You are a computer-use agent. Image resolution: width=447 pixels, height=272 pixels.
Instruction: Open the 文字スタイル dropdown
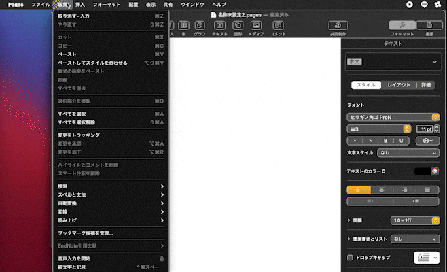point(408,153)
